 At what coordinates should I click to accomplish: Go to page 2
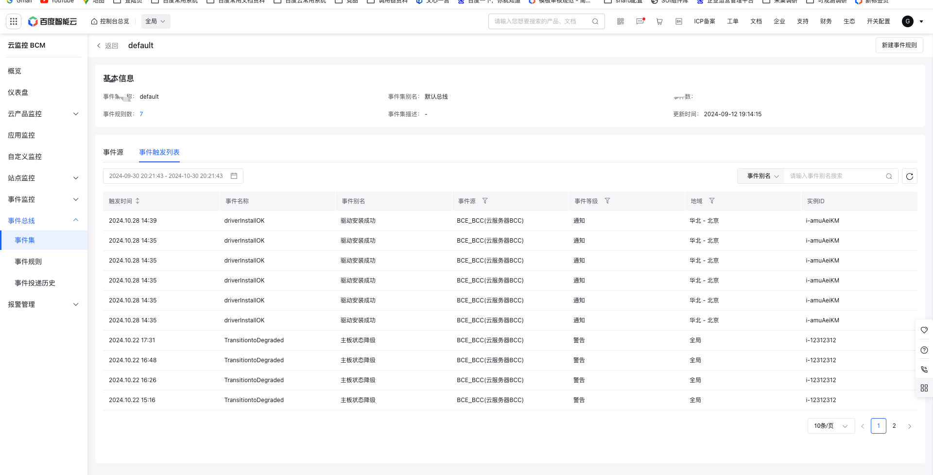[894, 426]
